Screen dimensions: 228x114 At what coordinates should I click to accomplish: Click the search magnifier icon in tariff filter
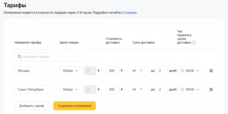point(19,57)
